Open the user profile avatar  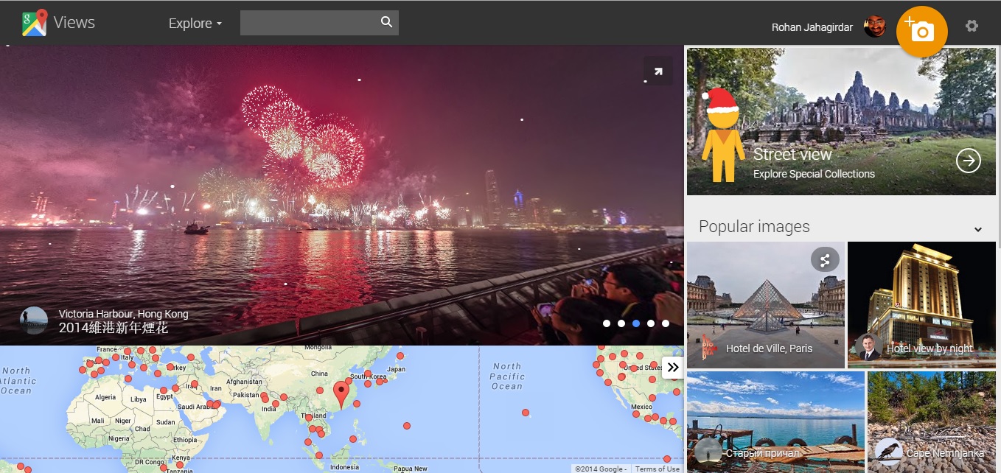pyautogui.click(x=875, y=27)
